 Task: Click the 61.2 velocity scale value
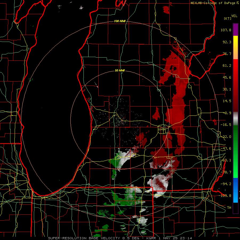pyautogui.click(x=227, y=66)
